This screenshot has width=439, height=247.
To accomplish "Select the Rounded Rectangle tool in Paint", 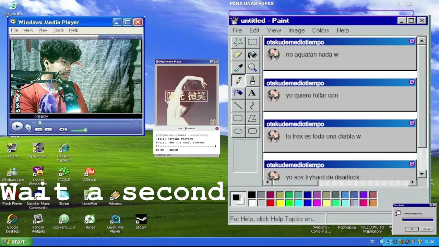I will pos(252,131).
